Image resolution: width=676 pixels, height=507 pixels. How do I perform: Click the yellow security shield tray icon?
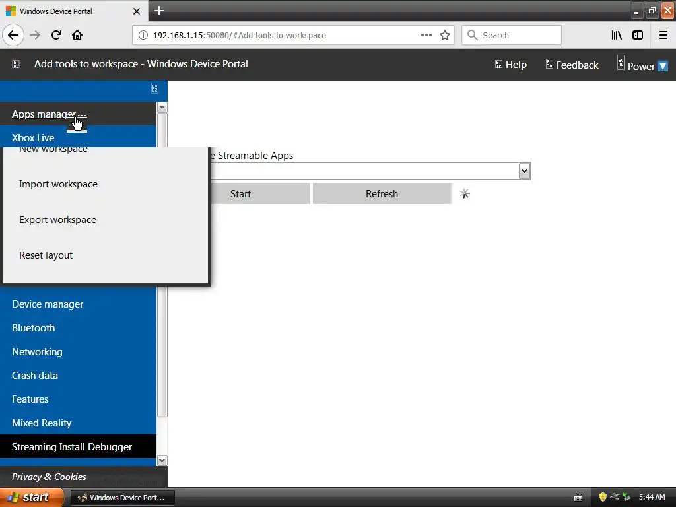[603, 497]
